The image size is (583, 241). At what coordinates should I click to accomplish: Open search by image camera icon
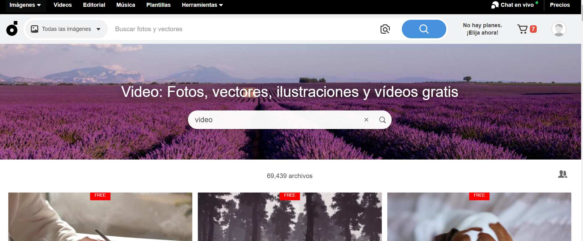[385, 29]
